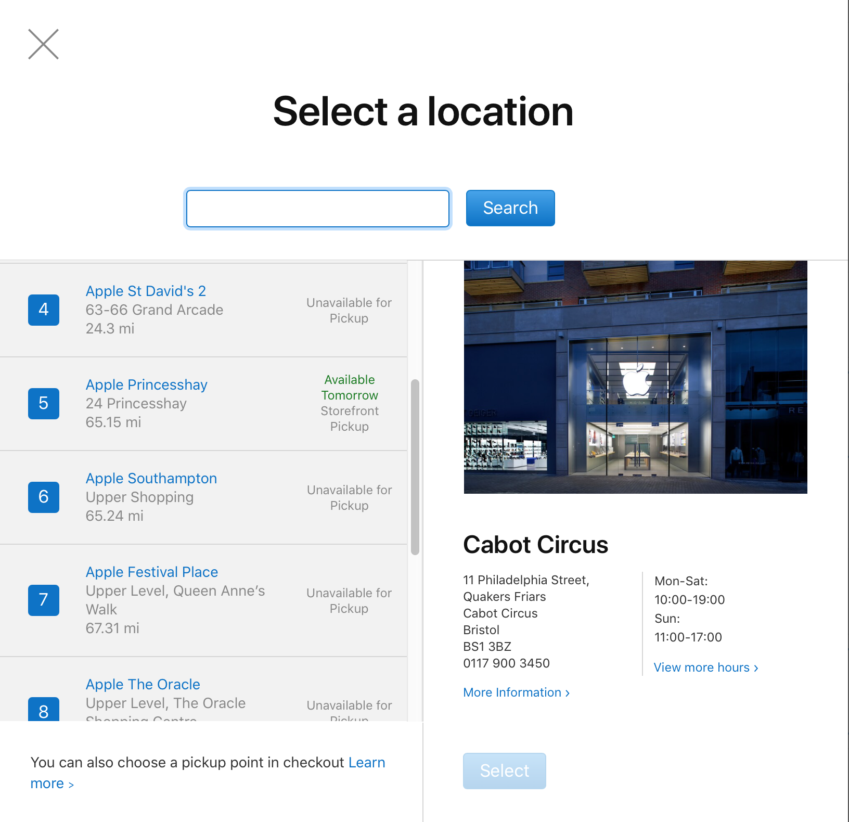The height and width of the screenshot is (822, 849).
Task: Click the Select button for Cabot Circus
Action: pos(505,771)
